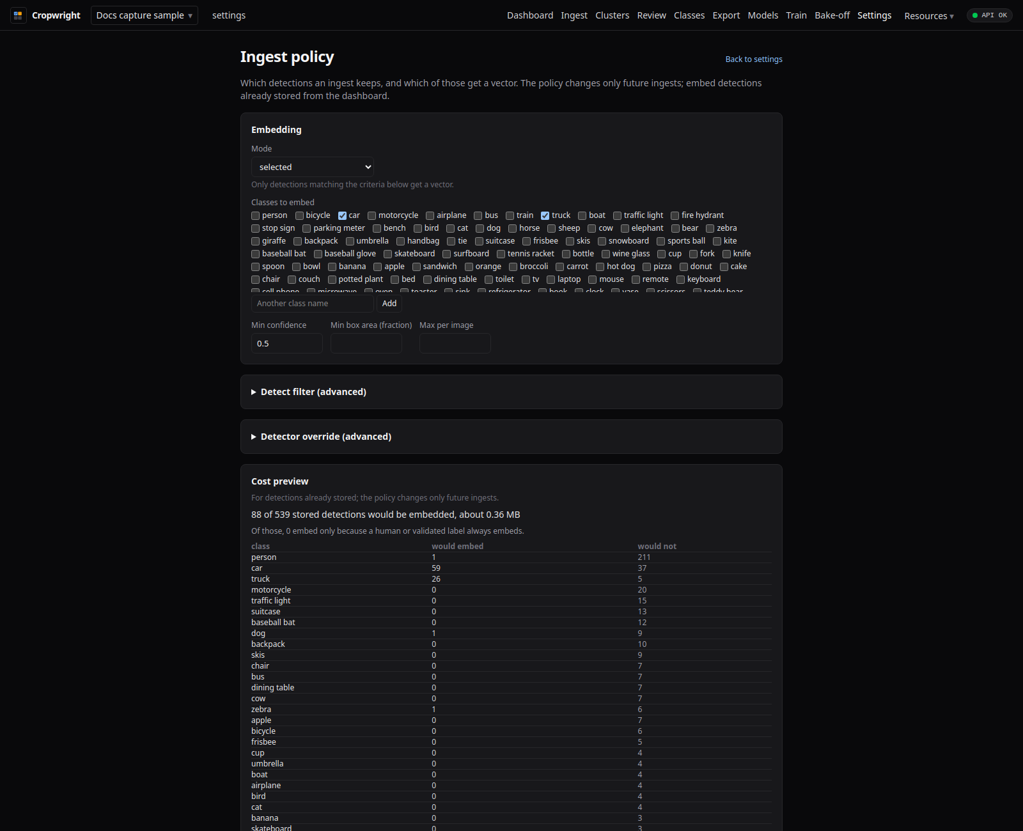Open the Docs capture sample project dropdown
The width and height of the screenshot is (1023, 831).
[x=144, y=15]
